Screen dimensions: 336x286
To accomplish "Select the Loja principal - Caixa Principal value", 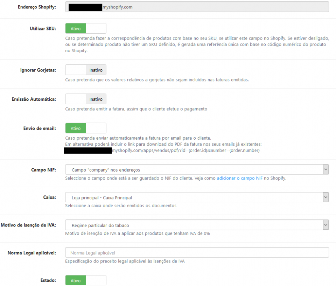I will click(x=196, y=197).
